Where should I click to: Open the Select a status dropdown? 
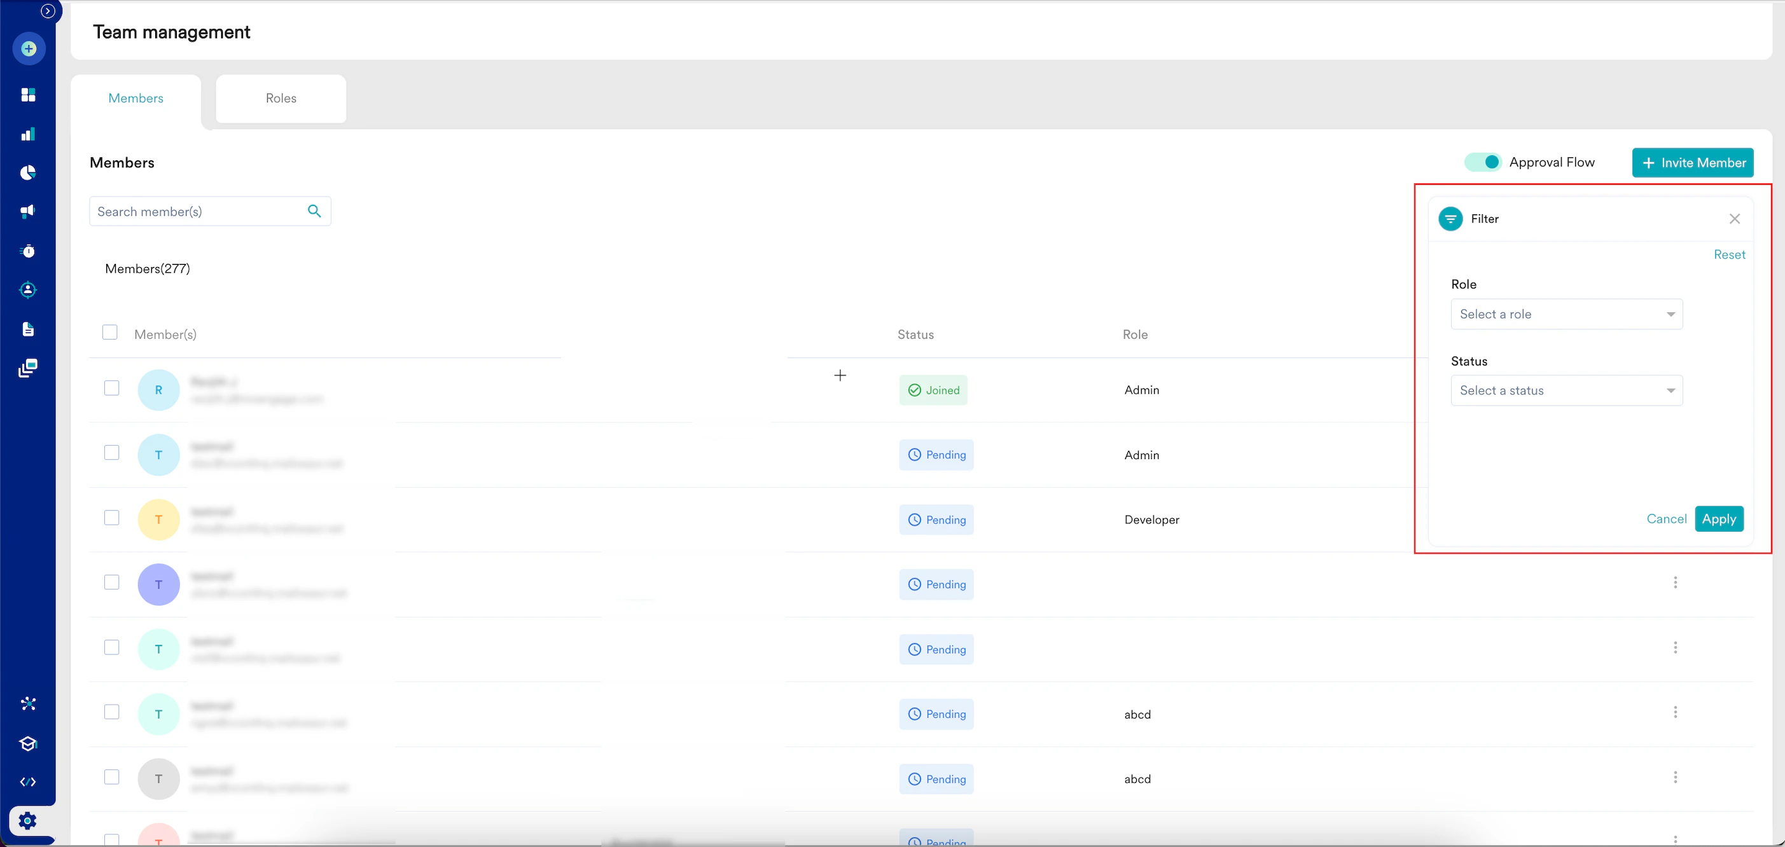point(1566,390)
